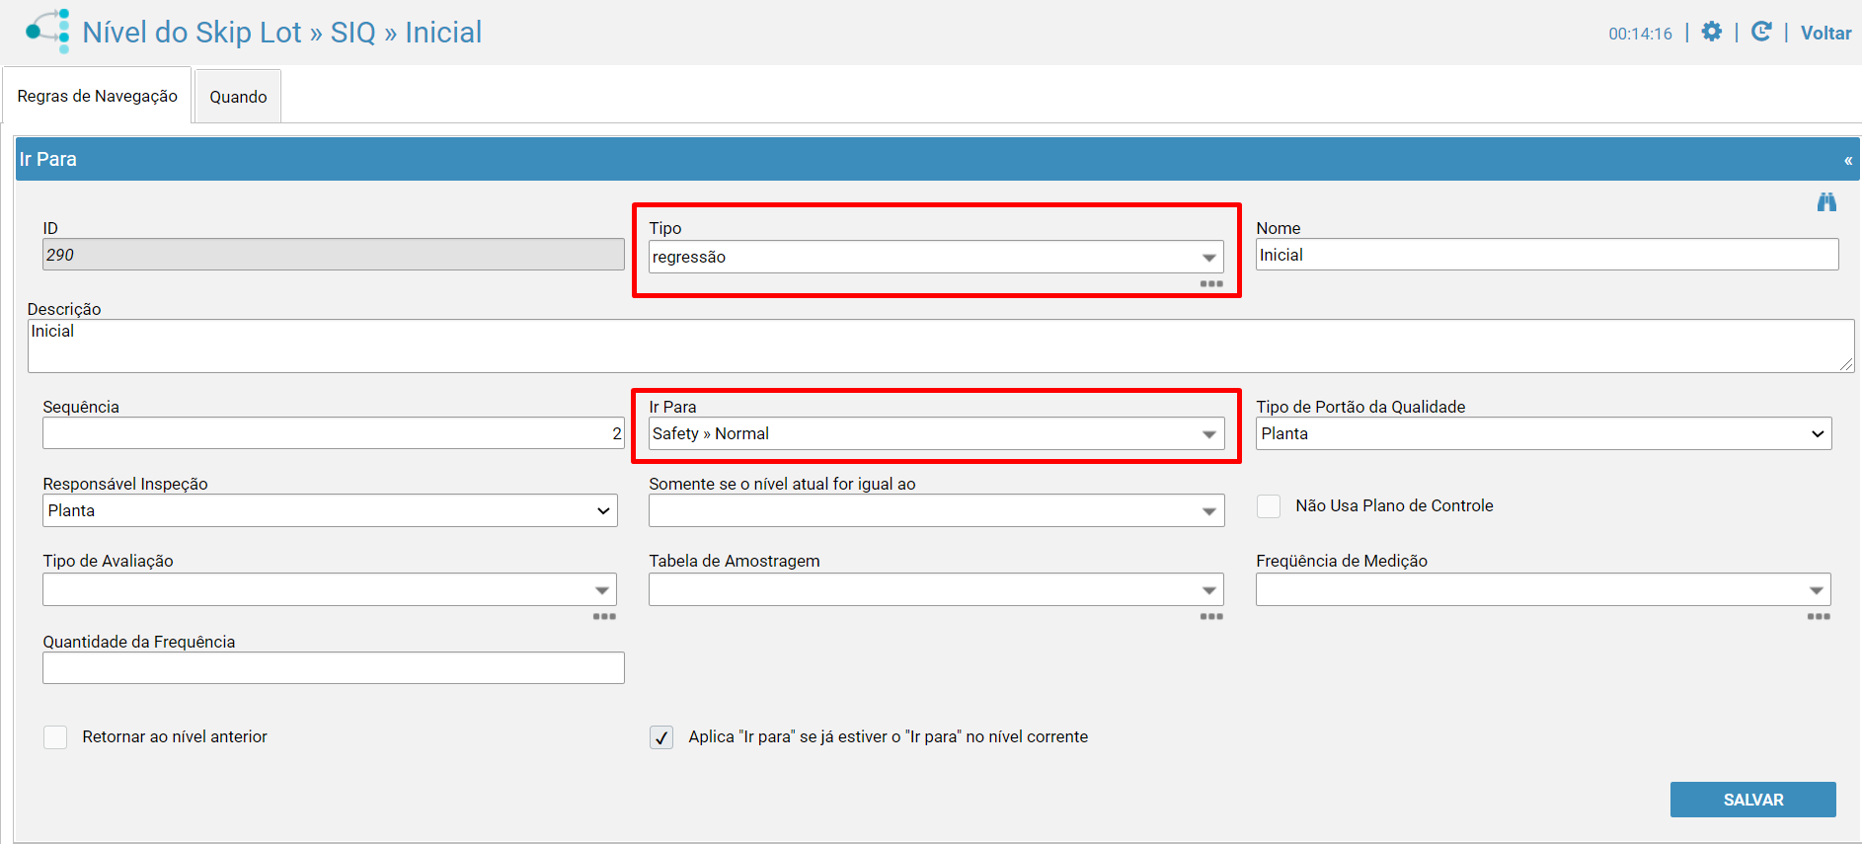Screen dimensions: 1862x844
Task: Select the Regras de Navegação tab
Action: tap(98, 96)
